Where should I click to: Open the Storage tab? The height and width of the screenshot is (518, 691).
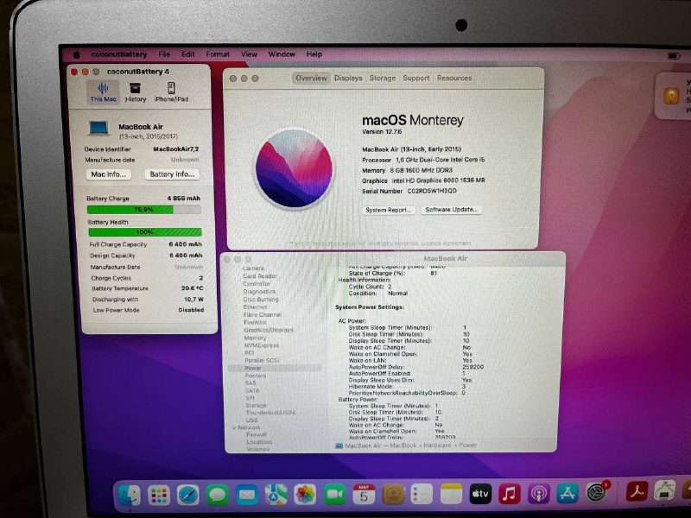380,77
